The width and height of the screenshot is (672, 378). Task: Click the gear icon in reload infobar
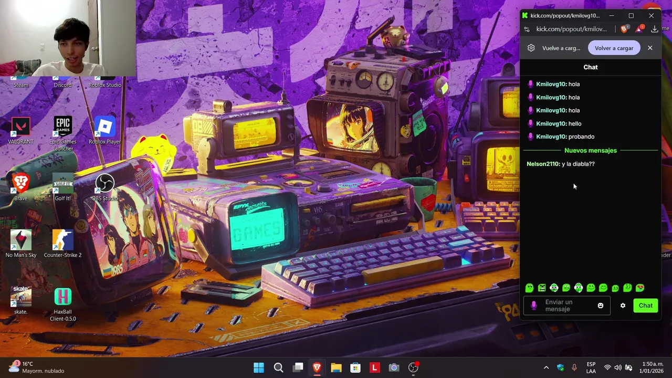pos(531,48)
